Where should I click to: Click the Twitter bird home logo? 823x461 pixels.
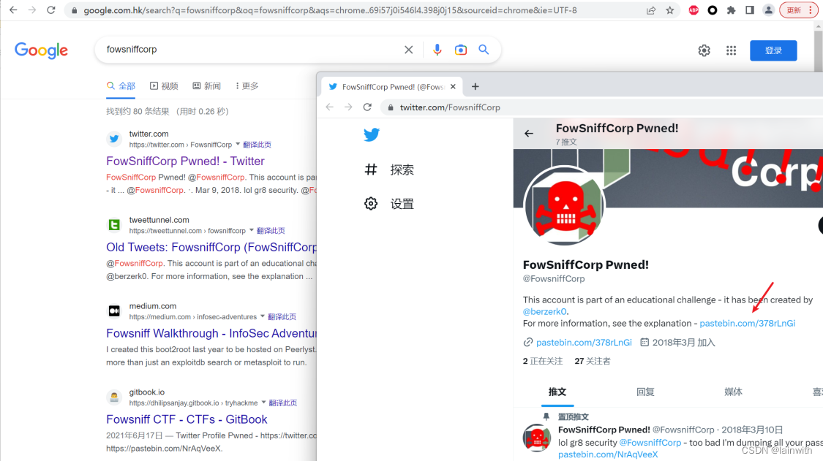tap(371, 134)
